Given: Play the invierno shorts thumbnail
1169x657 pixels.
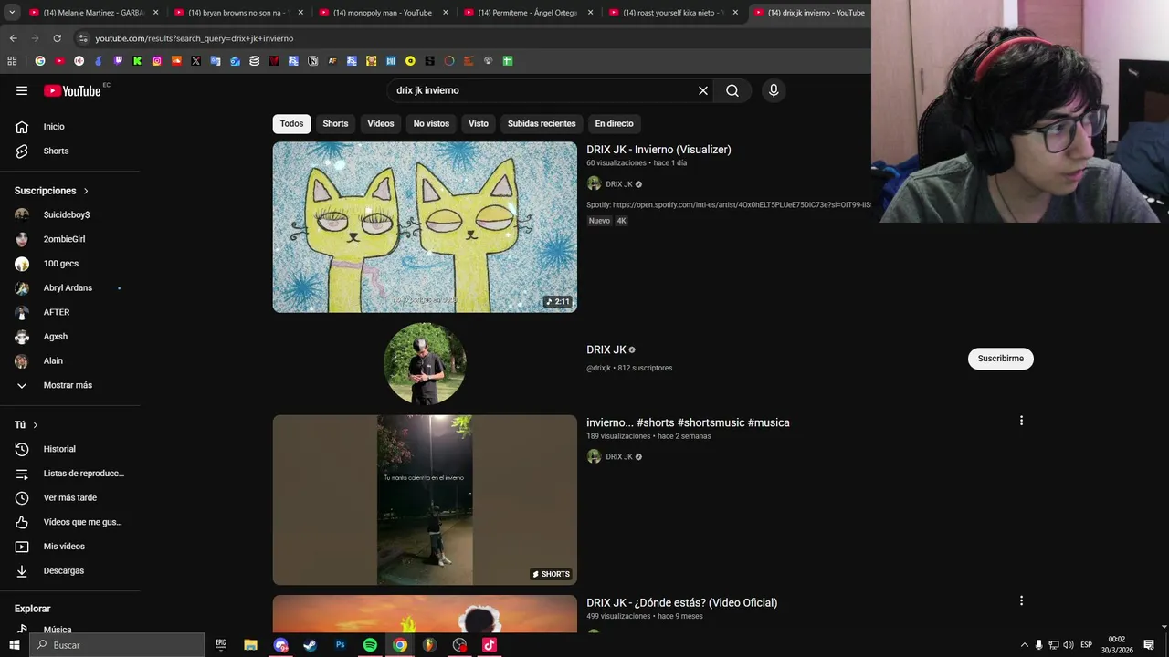Looking at the screenshot, I should [x=425, y=500].
